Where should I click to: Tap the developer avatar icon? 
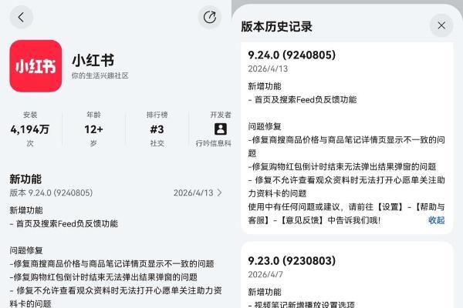[221, 129]
